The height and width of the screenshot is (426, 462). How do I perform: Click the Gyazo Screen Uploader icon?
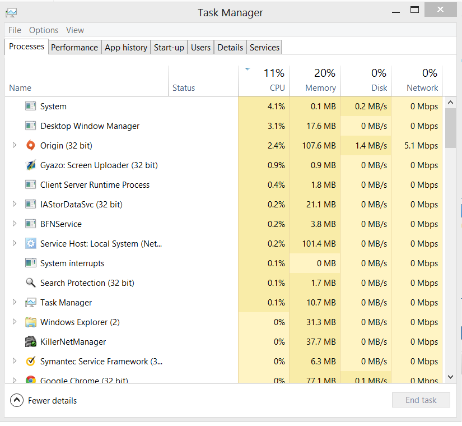click(31, 165)
